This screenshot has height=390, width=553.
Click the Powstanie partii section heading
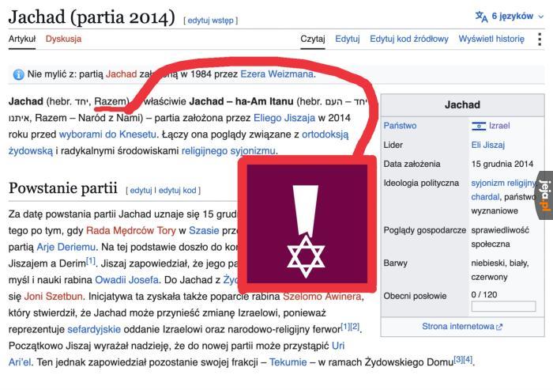coord(62,188)
